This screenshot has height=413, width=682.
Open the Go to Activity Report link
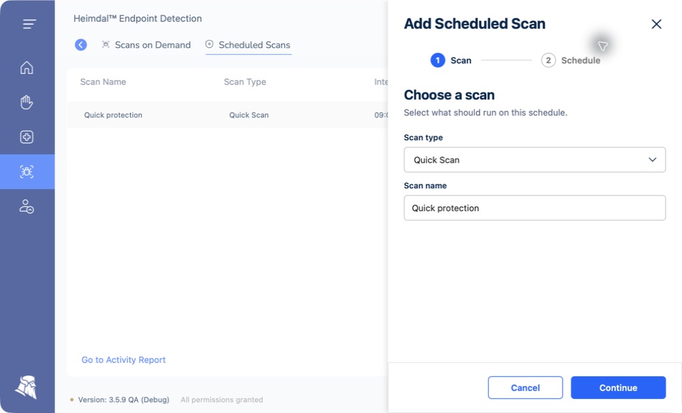point(124,360)
